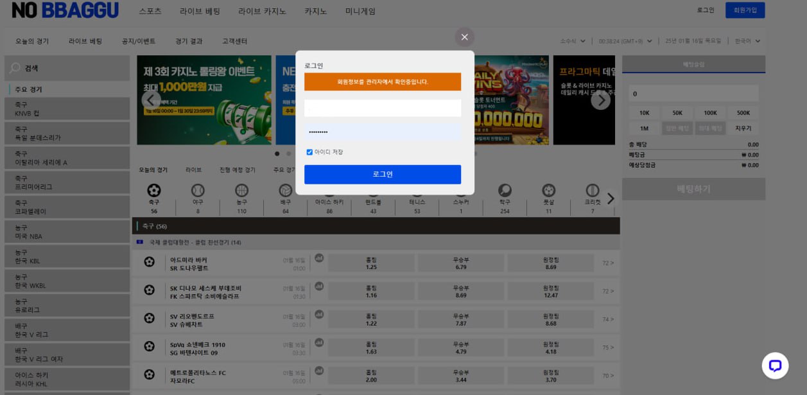
Task: Open the 라이브 카지노 menu item
Action: coord(262,11)
